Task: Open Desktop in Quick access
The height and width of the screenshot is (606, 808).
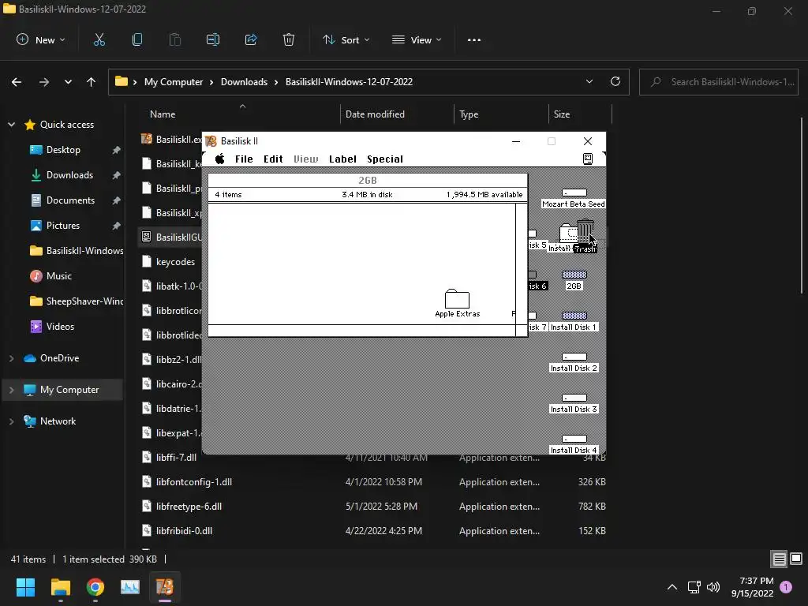Action: [63, 150]
